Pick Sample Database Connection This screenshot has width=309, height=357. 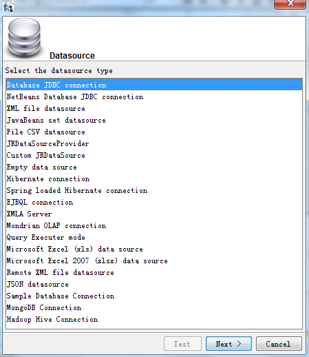tap(154, 296)
